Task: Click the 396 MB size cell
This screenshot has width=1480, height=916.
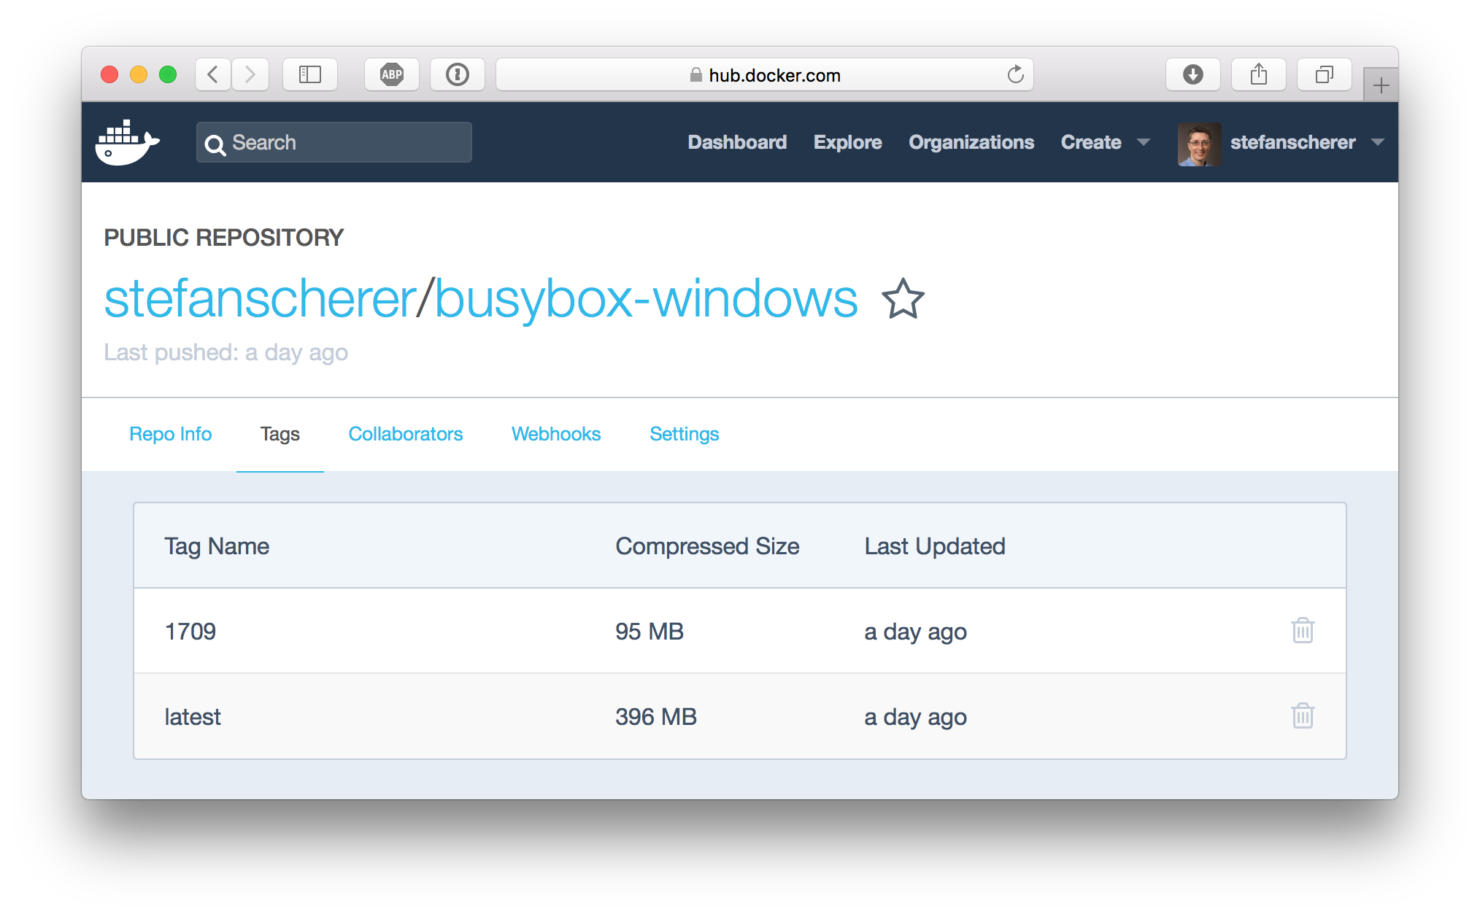Action: point(656,717)
